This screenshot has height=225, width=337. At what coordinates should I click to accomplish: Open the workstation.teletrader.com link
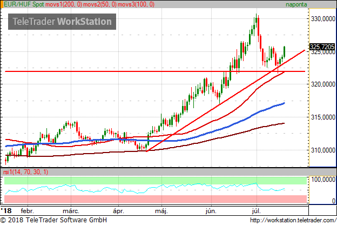tap(293, 220)
